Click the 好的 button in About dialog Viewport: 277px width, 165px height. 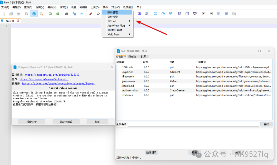(x=97, y=122)
